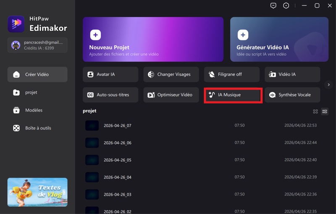Click thumbnail of project 2026-04-26_03

(92, 194)
